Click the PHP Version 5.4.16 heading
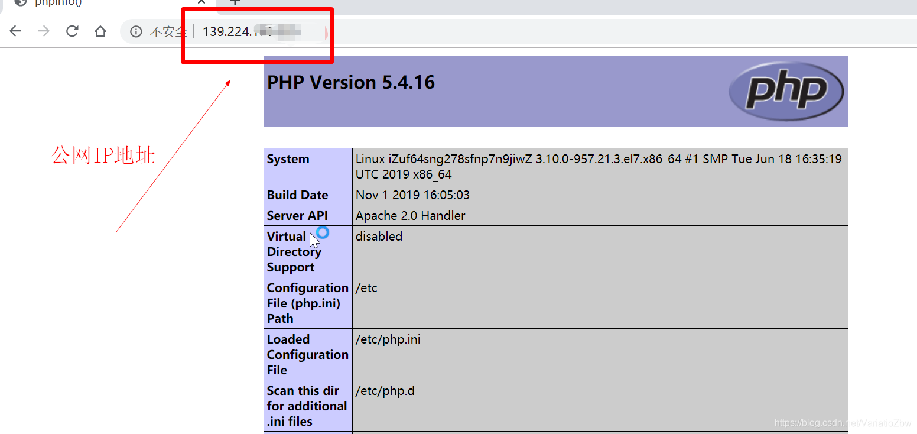 (x=351, y=82)
